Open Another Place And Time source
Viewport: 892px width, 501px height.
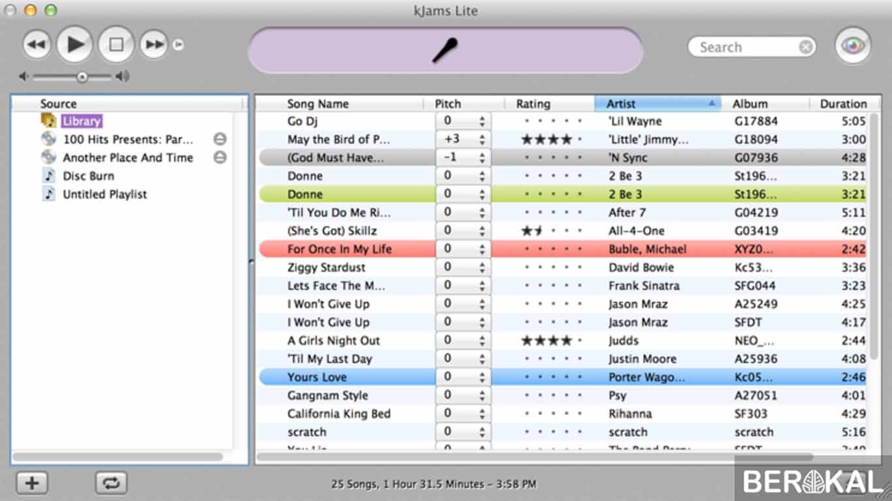click(128, 157)
